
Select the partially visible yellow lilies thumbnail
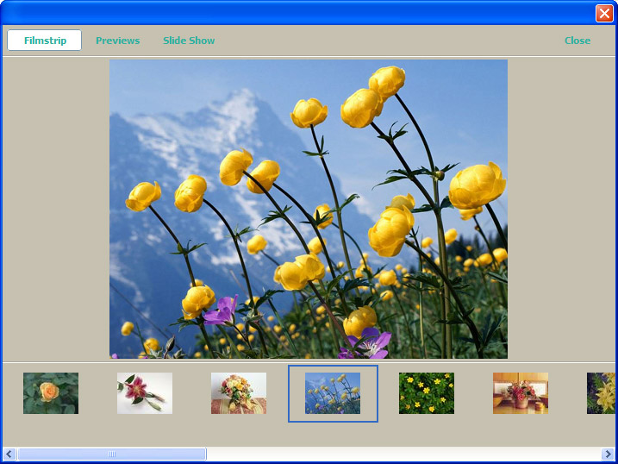point(601,393)
